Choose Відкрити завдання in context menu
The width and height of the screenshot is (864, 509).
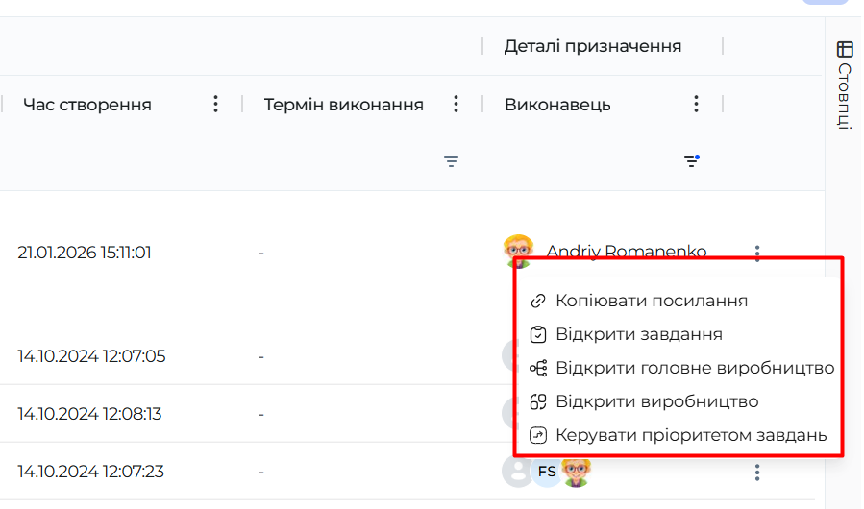pos(638,334)
